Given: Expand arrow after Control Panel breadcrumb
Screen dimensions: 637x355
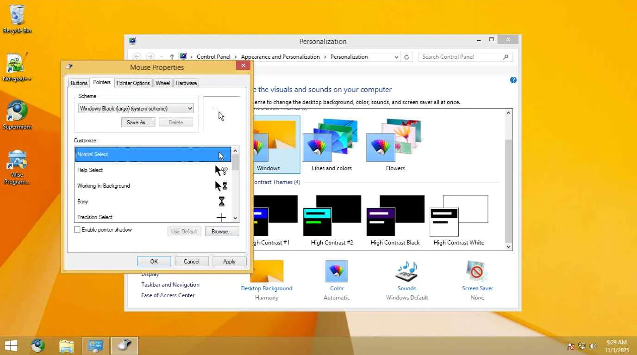Looking at the screenshot, I should (236, 57).
